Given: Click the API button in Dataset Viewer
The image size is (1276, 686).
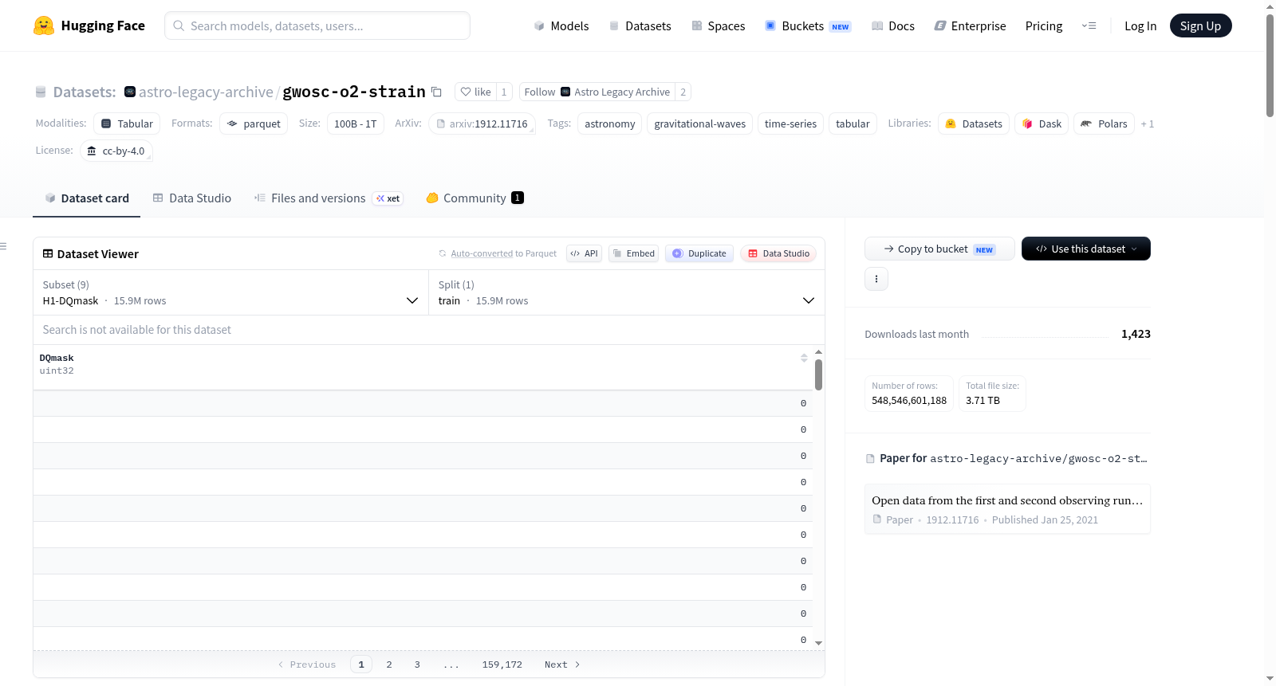Looking at the screenshot, I should 584,253.
